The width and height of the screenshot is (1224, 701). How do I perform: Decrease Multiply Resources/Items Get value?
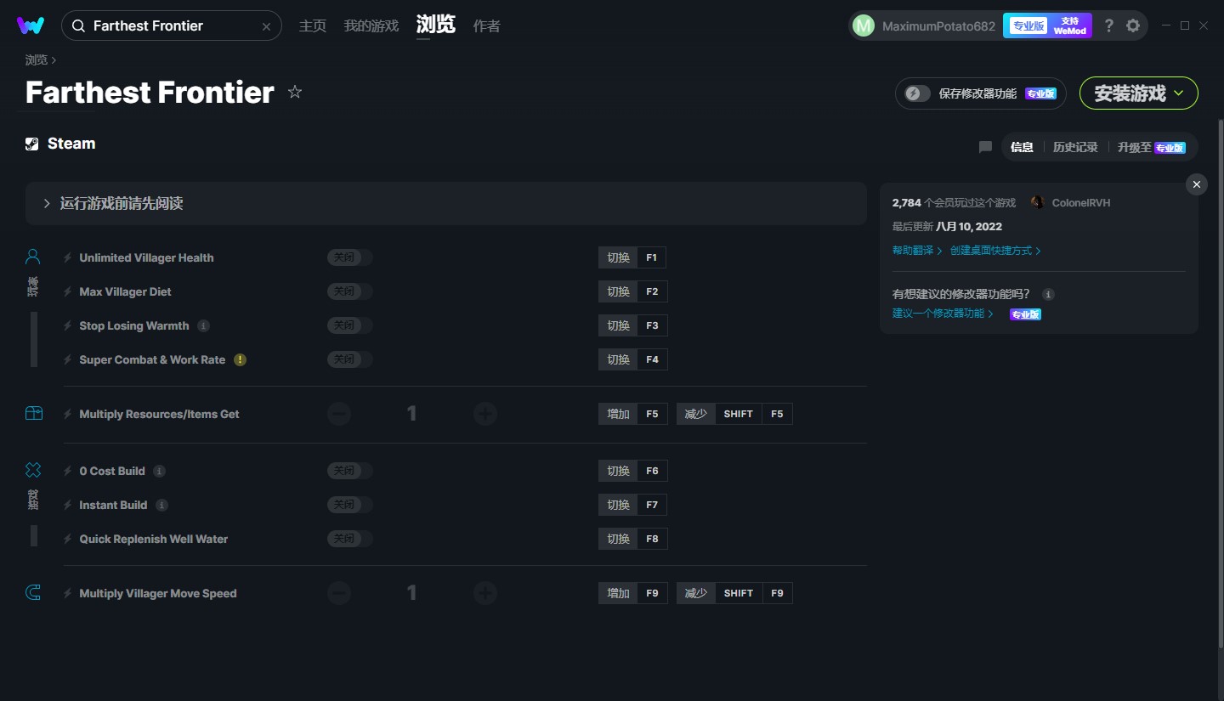coord(339,414)
